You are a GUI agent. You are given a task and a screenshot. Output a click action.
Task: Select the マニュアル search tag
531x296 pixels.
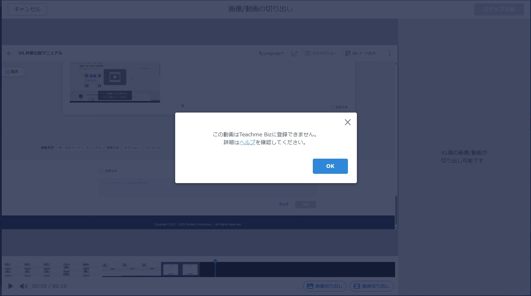pyautogui.click(x=93, y=148)
